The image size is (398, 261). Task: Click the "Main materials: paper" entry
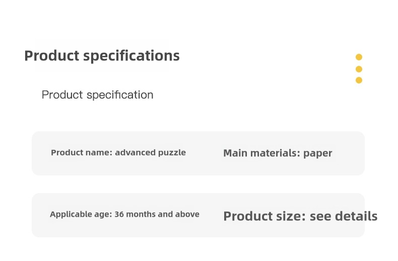point(278,153)
